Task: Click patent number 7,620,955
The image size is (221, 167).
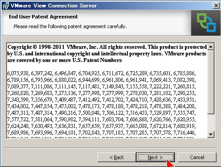Action: click(x=185, y=120)
